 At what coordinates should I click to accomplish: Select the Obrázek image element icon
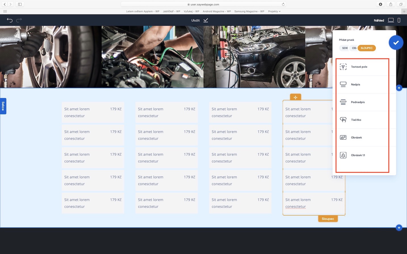343,137
